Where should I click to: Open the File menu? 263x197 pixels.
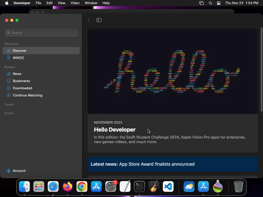tap(39, 3)
